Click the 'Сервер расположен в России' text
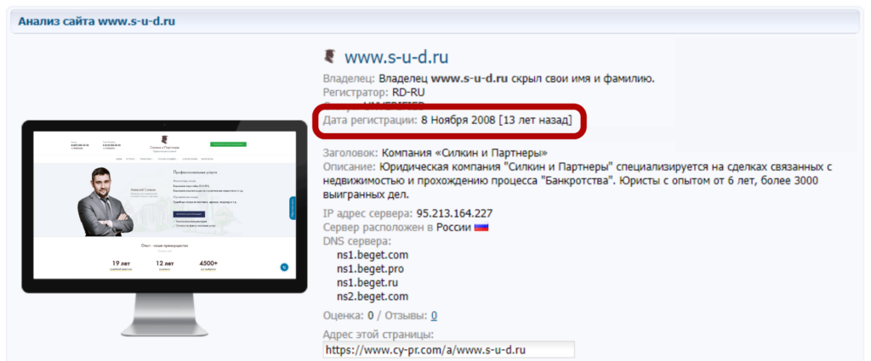 coord(396,228)
